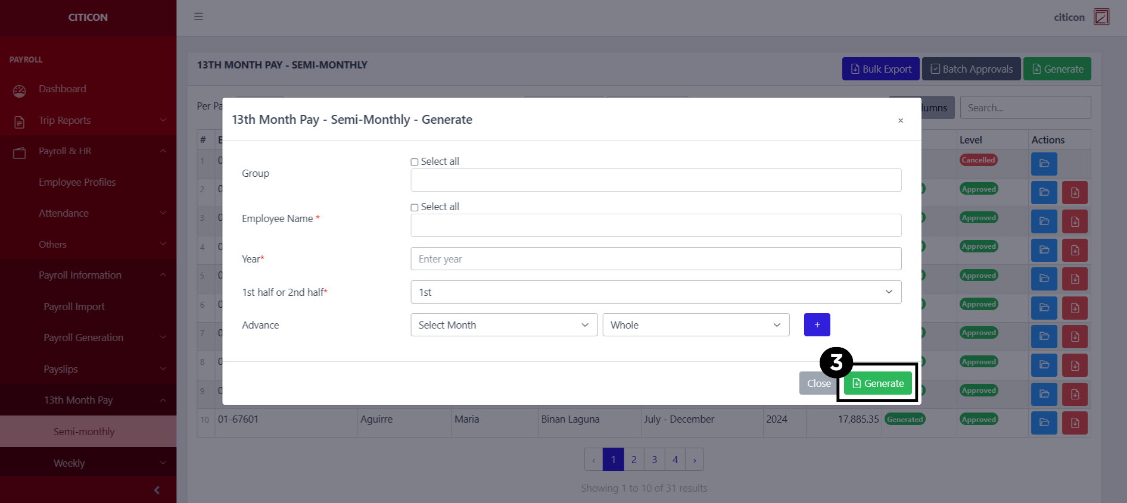
Task: Open the Select Month dropdown
Action: [x=504, y=325]
